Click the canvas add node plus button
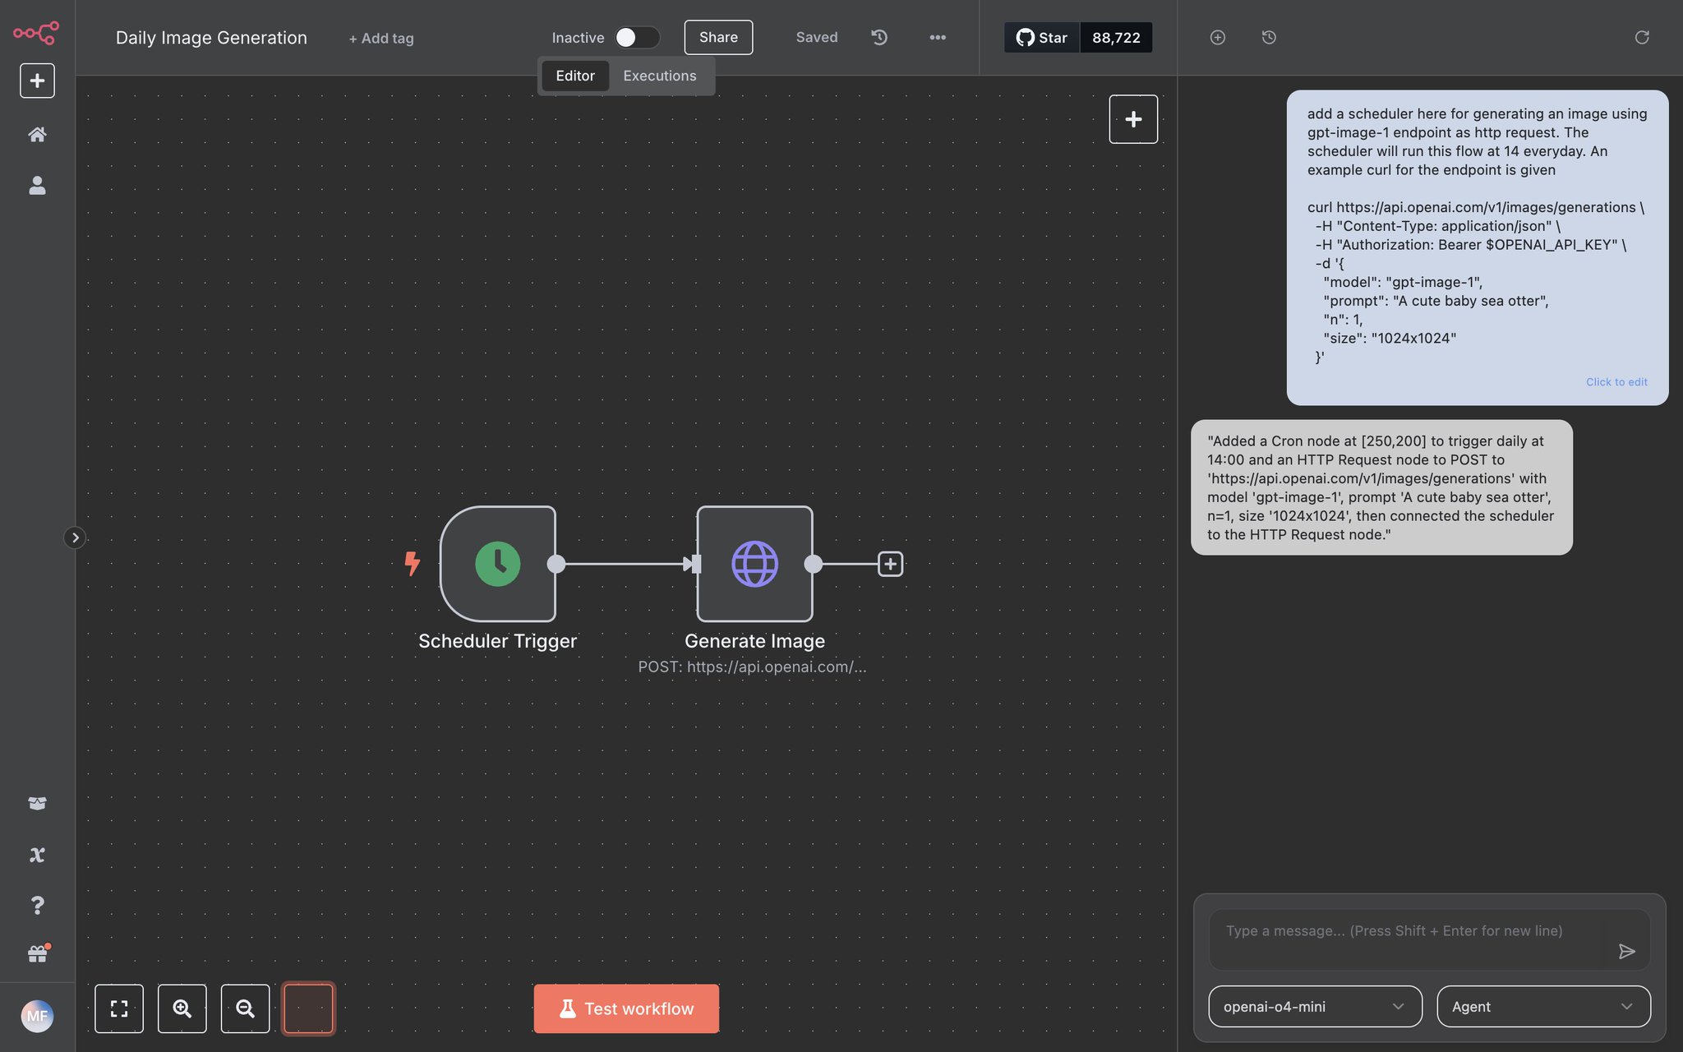Screen dimensions: 1683x1052 pyautogui.click(x=1133, y=119)
